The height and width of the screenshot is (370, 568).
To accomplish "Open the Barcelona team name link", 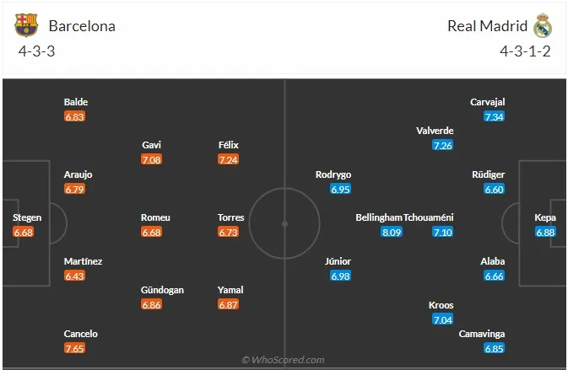I will (82, 26).
